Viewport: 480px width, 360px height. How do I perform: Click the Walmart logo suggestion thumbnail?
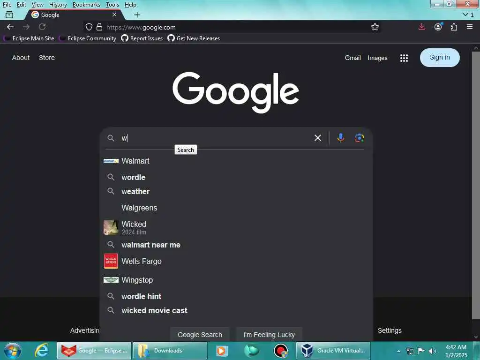point(111,161)
